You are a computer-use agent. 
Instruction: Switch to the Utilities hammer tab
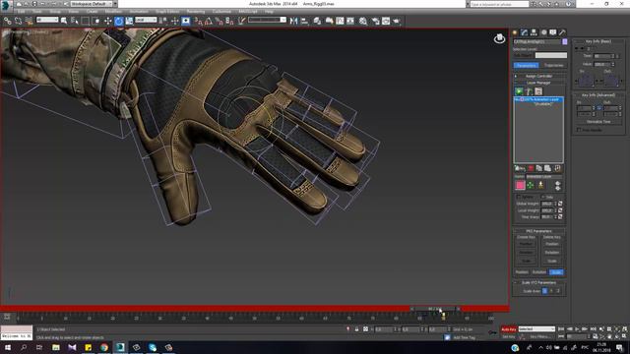(562, 32)
